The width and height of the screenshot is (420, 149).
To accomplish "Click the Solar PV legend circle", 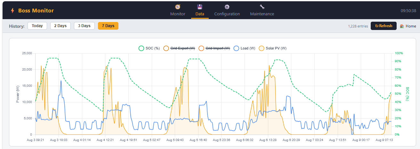I will (262, 48).
